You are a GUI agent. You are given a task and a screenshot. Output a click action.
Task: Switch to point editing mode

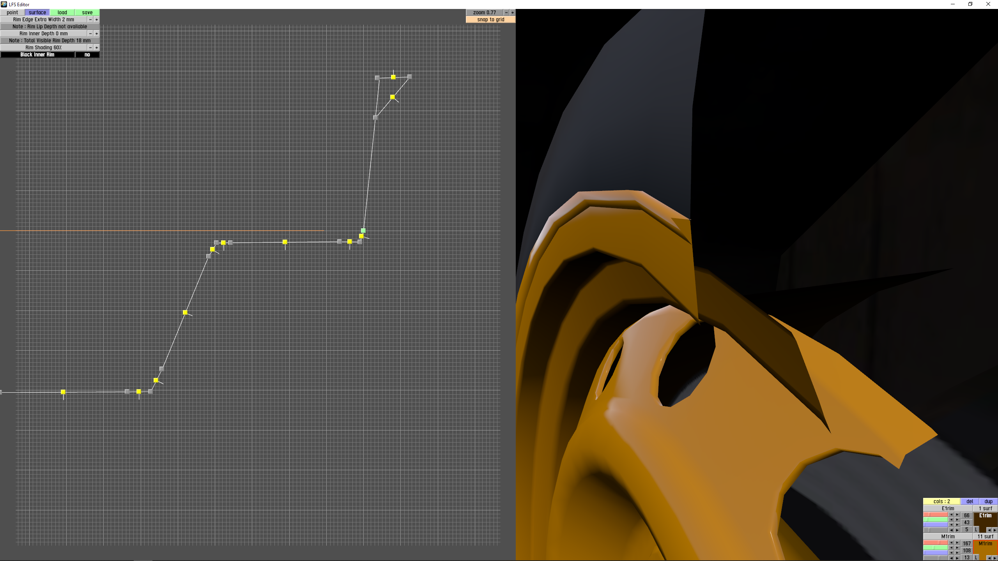(x=12, y=12)
